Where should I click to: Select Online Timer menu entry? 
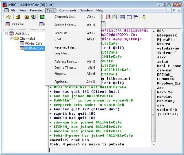coord(73,68)
